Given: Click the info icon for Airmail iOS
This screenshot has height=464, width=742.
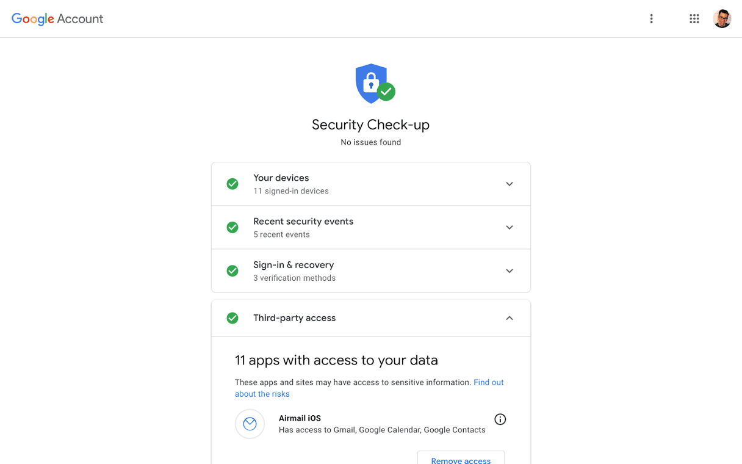Looking at the screenshot, I should coord(500,419).
